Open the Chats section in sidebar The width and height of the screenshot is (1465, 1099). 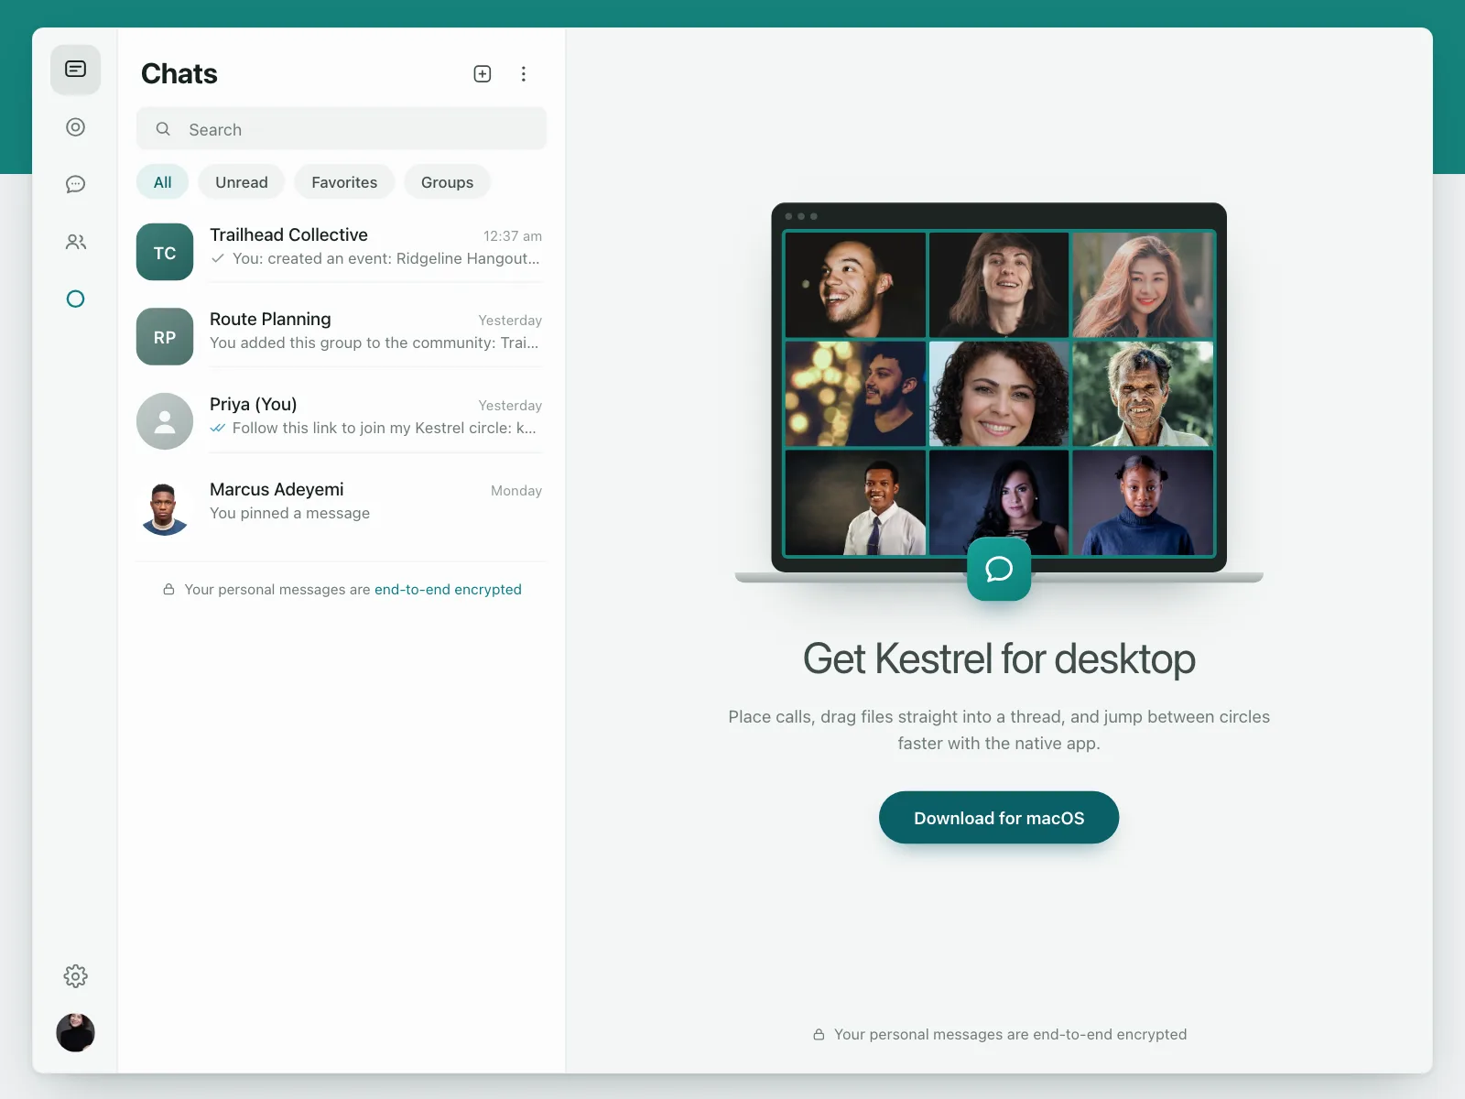pyautogui.click(x=75, y=70)
